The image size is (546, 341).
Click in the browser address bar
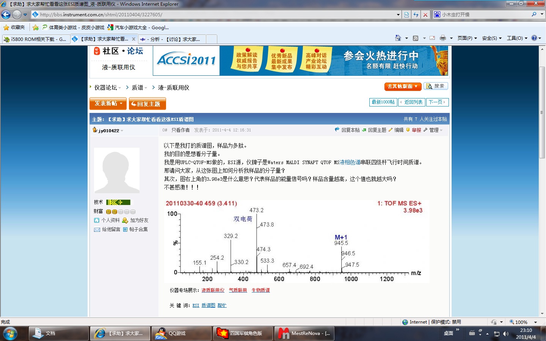[217, 14]
